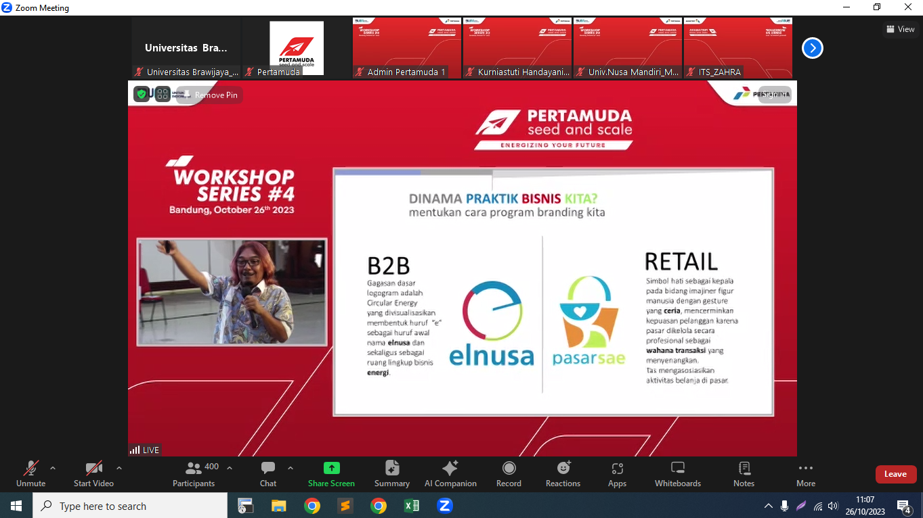
Task: Click the grid apps icon beside the shield
Action: click(x=163, y=94)
